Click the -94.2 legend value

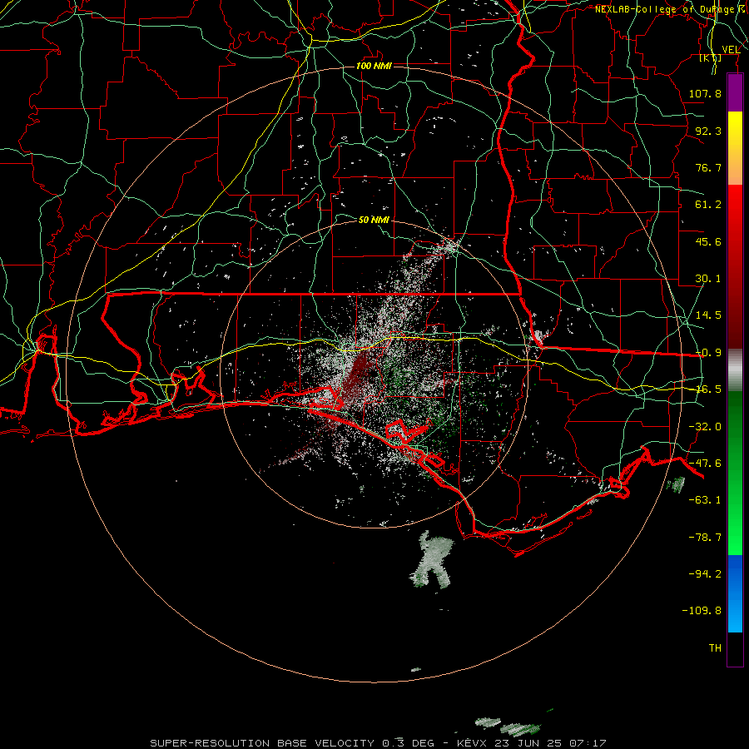coord(705,574)
